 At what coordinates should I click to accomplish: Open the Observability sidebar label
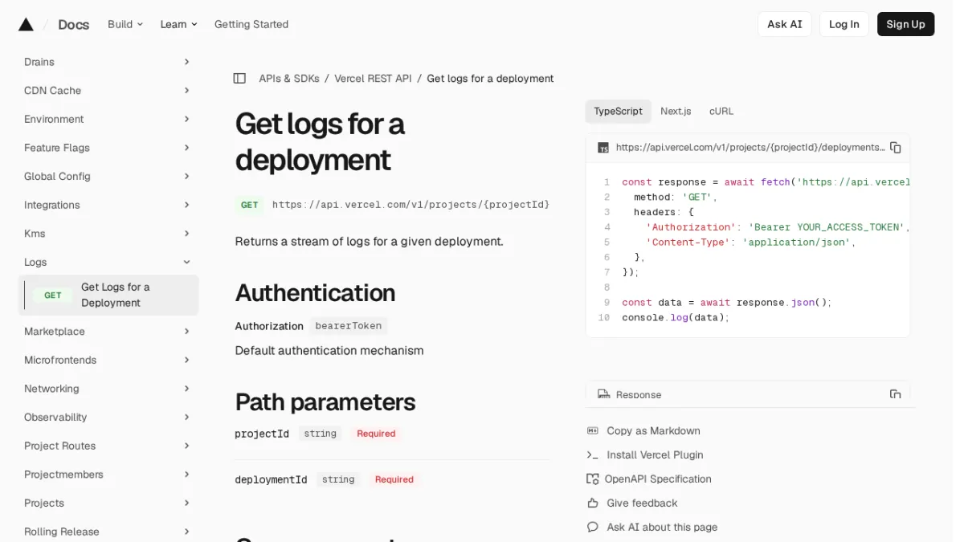(x=55, y=418)
